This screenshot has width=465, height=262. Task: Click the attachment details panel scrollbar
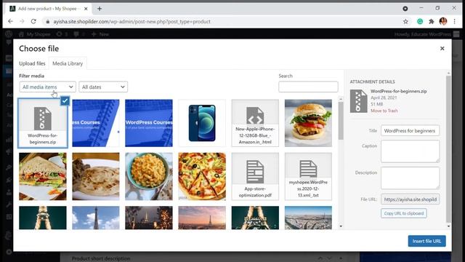click(x=448, y=148)
